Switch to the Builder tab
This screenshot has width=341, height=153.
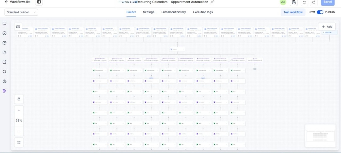[x=131, y=12]
